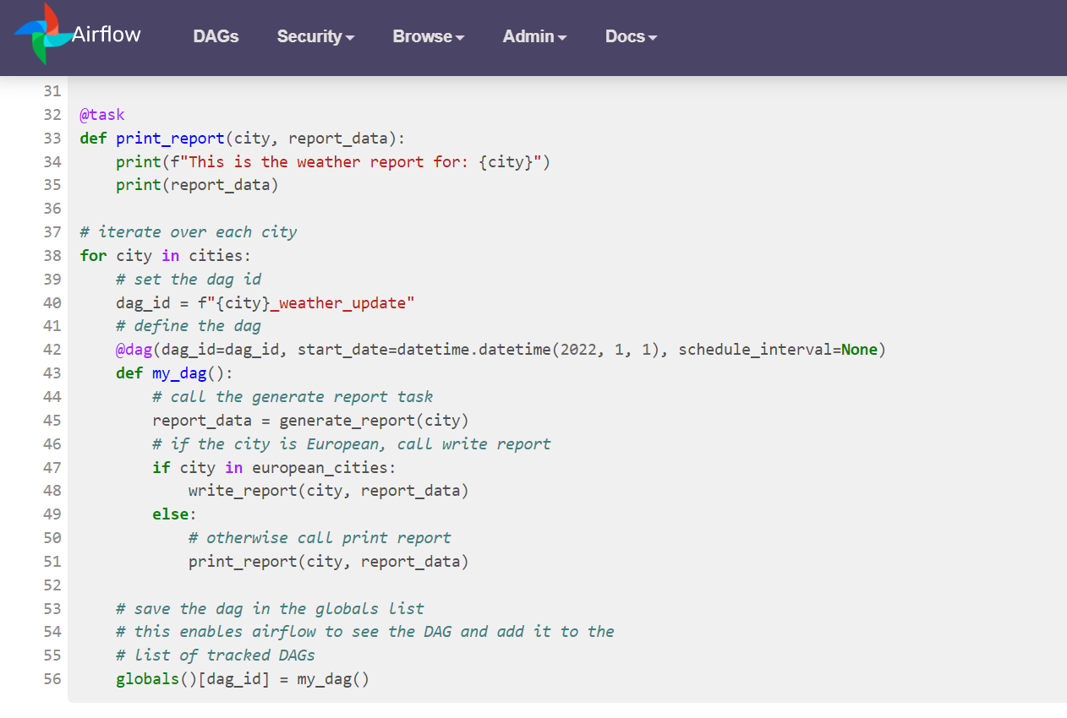The image size is (1067, 718).
Task: Click the caret arrow next to Browse
Action: click(x=460, y=38)
